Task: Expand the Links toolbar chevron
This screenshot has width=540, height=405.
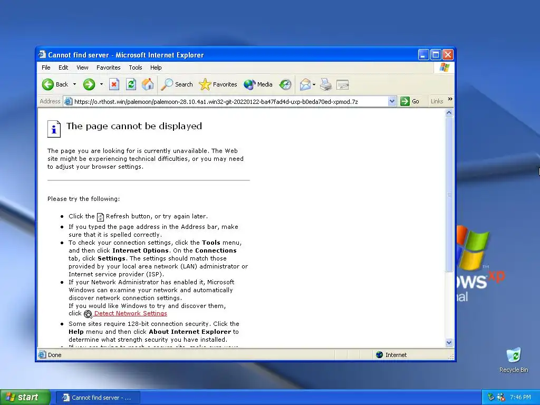Action: pyautogui.click(x=450, y=99)
